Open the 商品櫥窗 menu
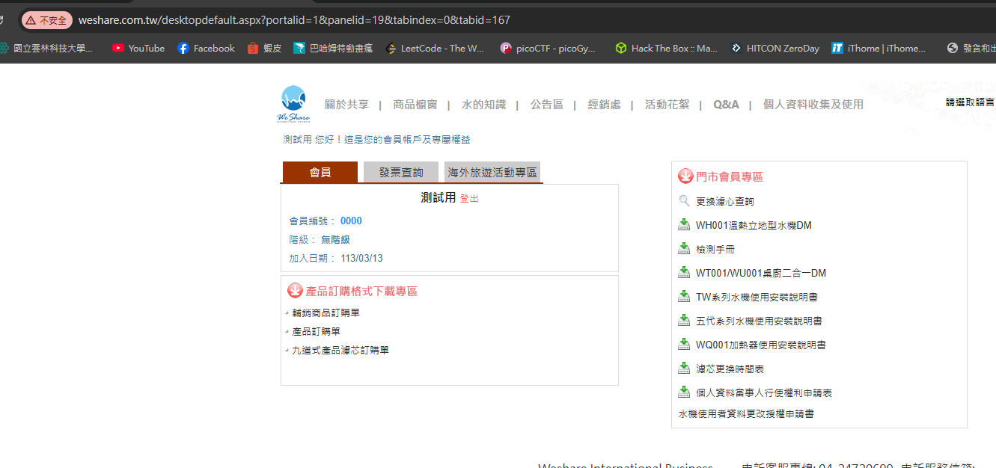Screen dimensions: 996x468 coord(415,105)
